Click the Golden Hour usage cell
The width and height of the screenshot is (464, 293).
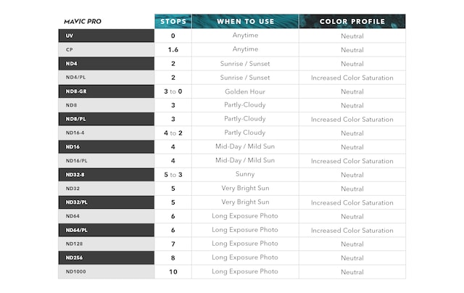tap(245, 91)
